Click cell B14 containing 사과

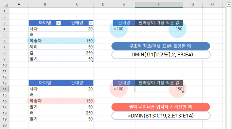click(x=45, y=89)
